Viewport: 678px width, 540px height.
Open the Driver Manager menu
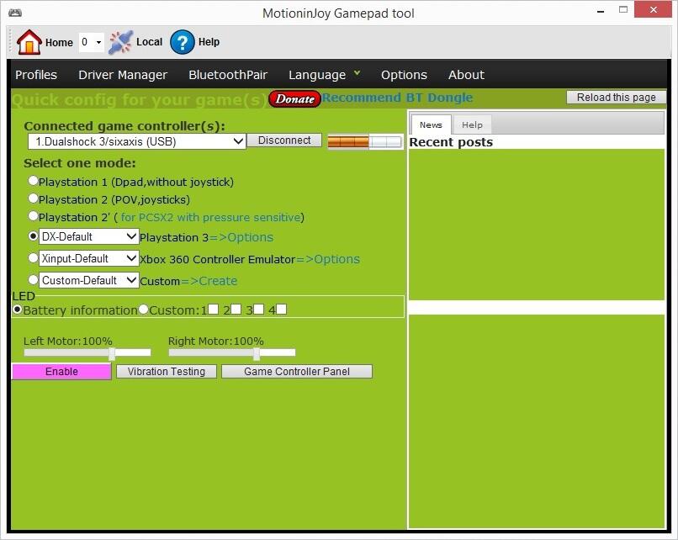tap(123, 75)
